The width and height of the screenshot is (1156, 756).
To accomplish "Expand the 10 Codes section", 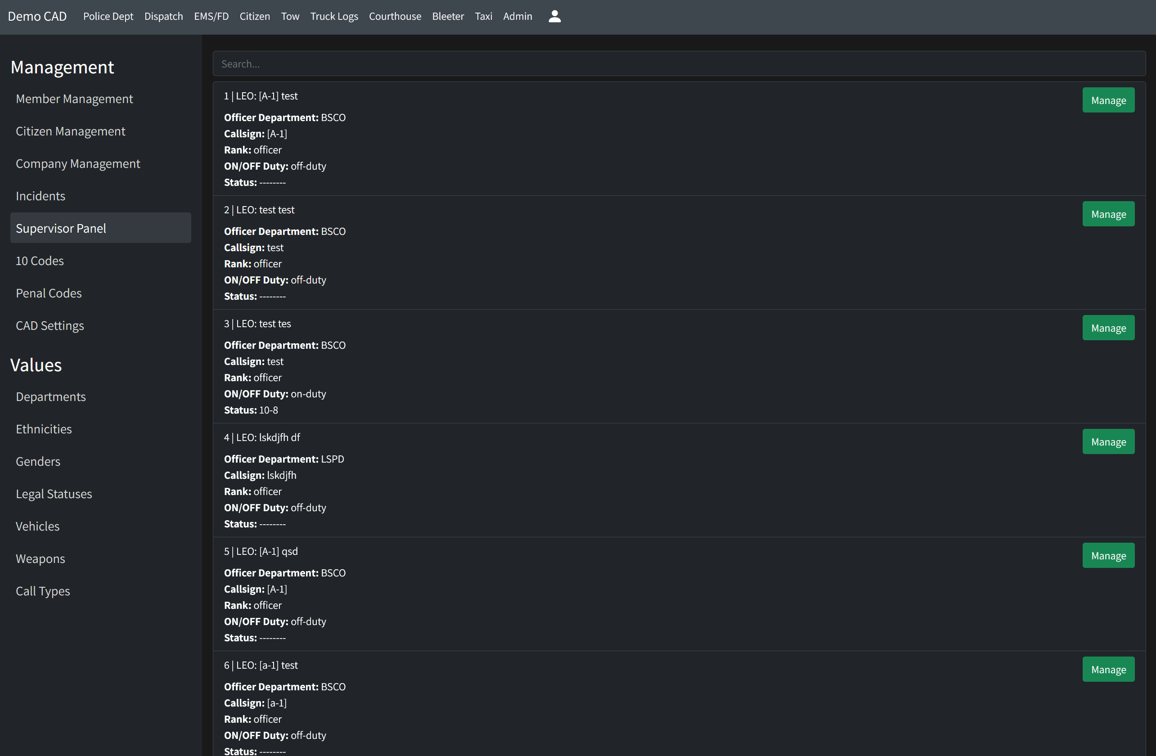I will (x=40, y=260).
